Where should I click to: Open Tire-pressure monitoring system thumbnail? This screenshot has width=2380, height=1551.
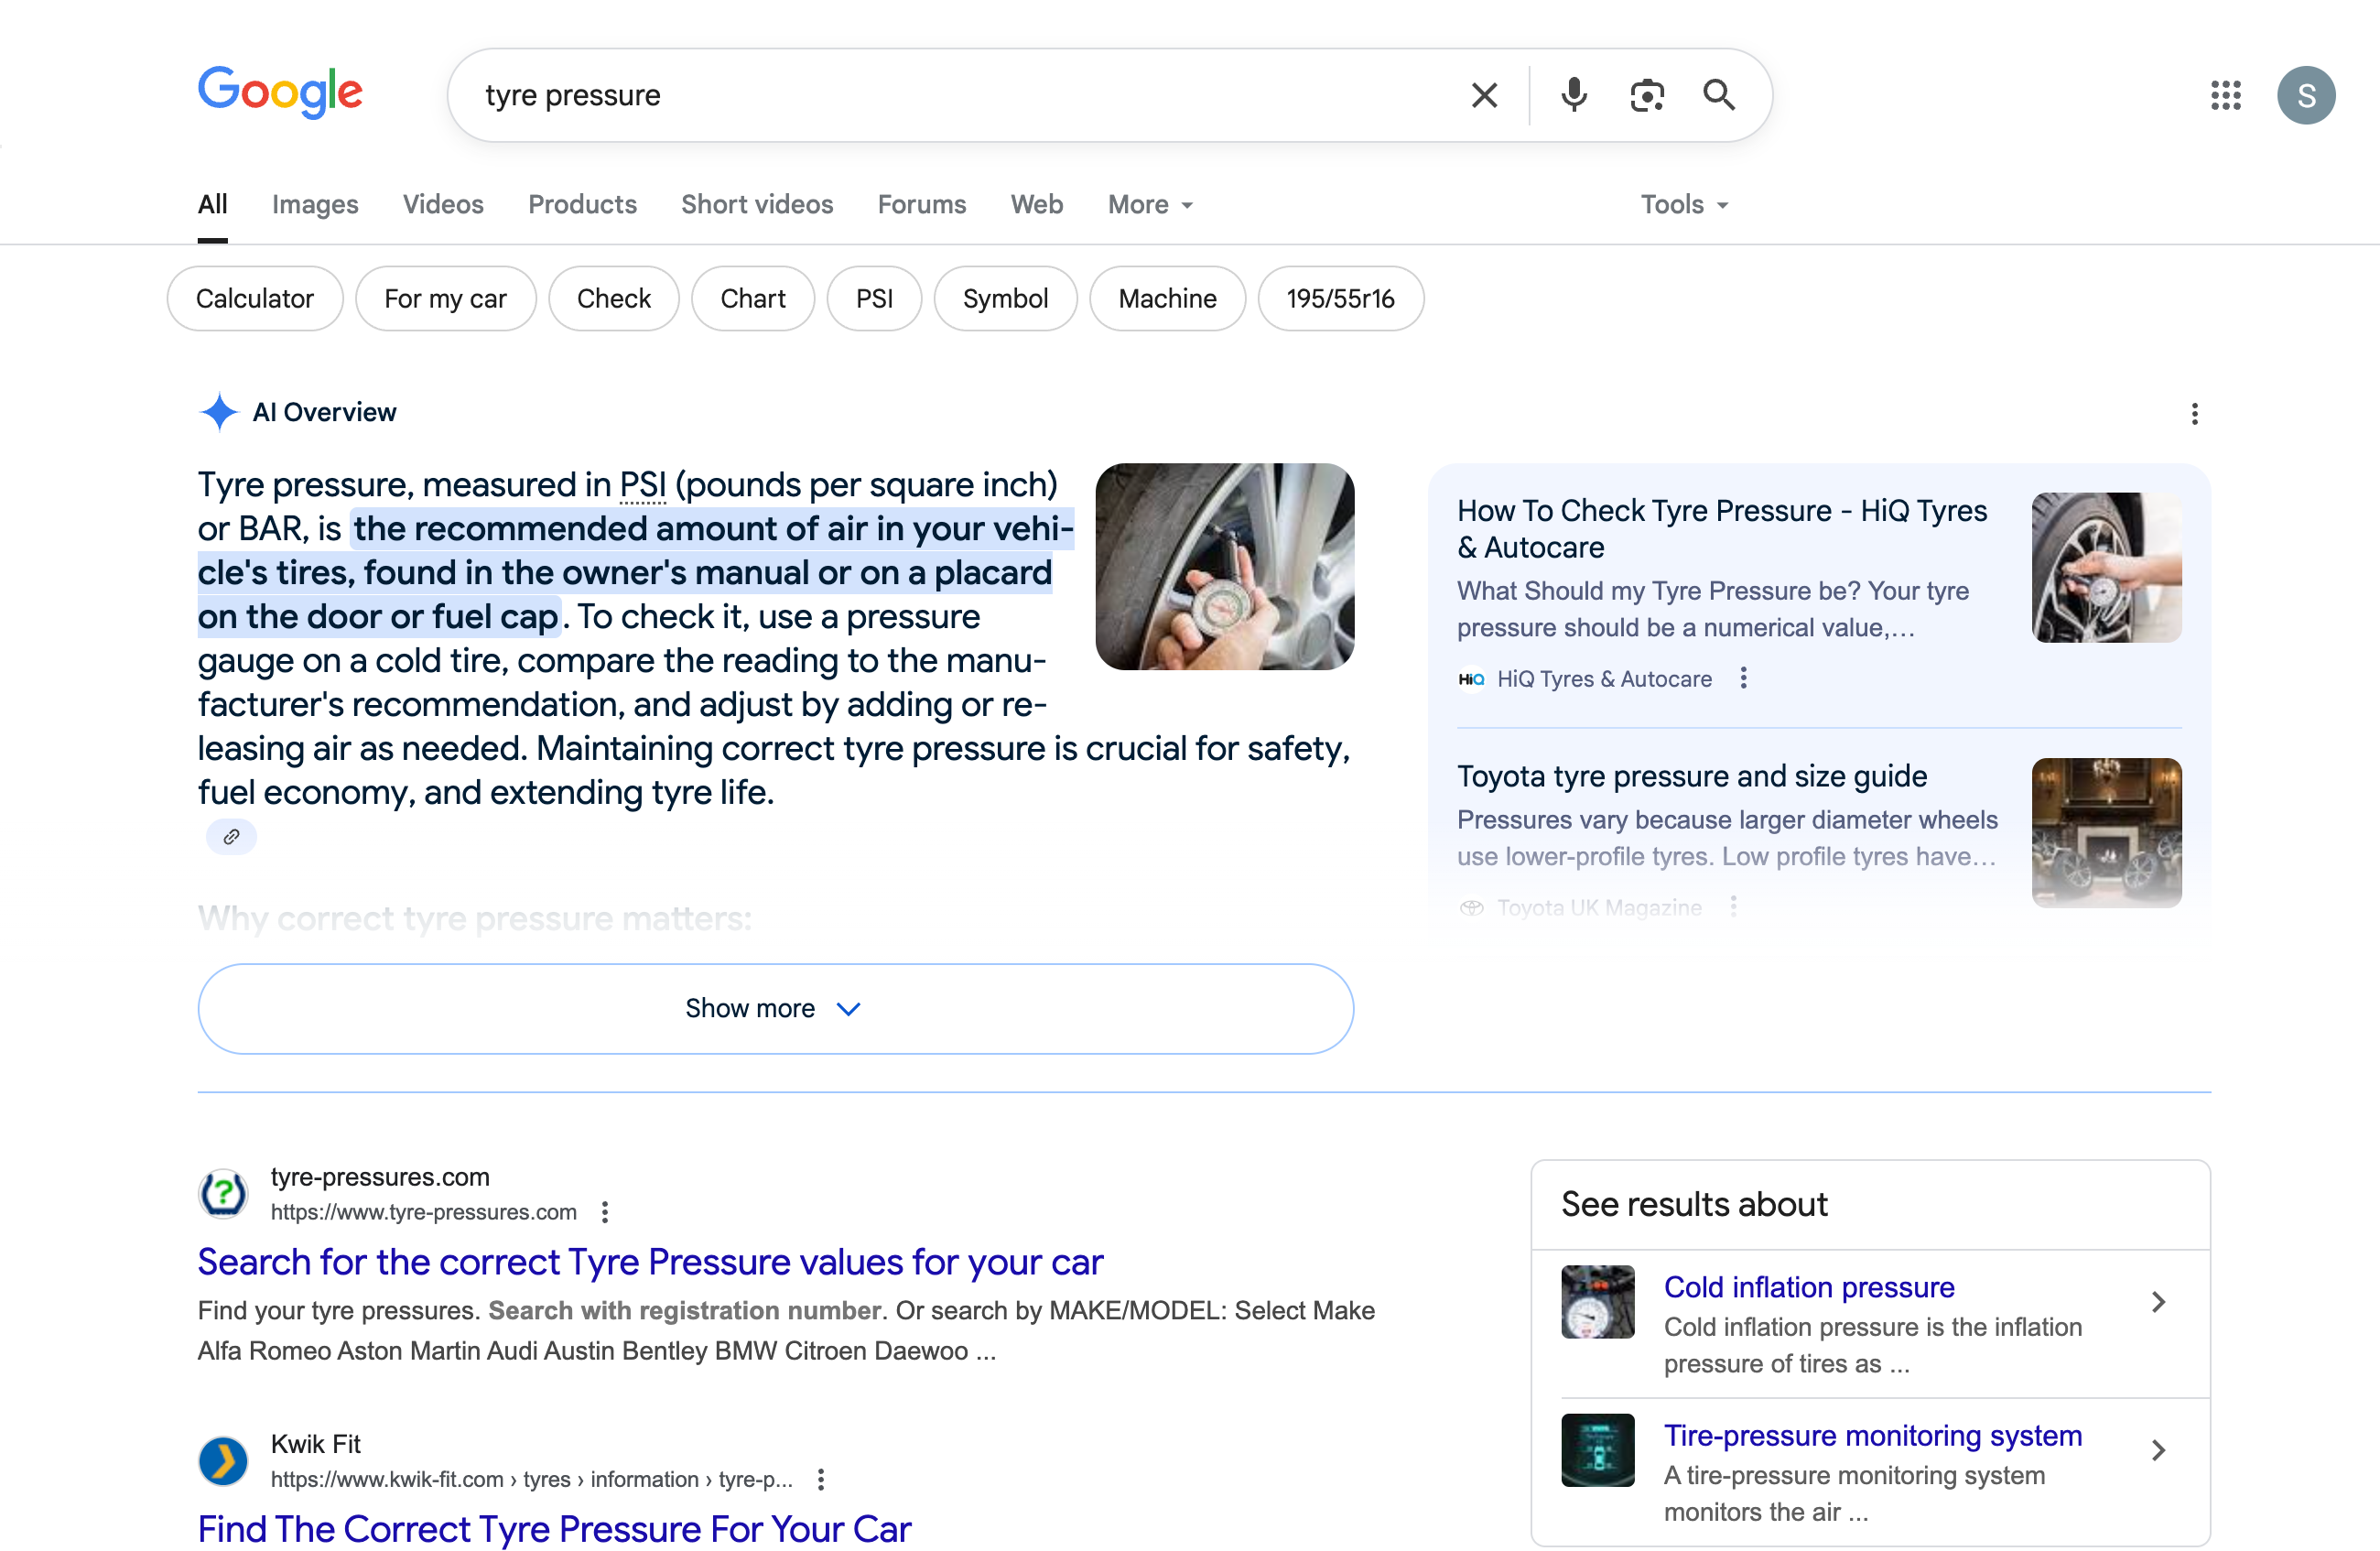click(1598, 1450)
